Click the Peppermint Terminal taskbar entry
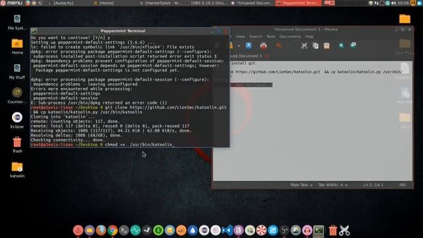 298,3
